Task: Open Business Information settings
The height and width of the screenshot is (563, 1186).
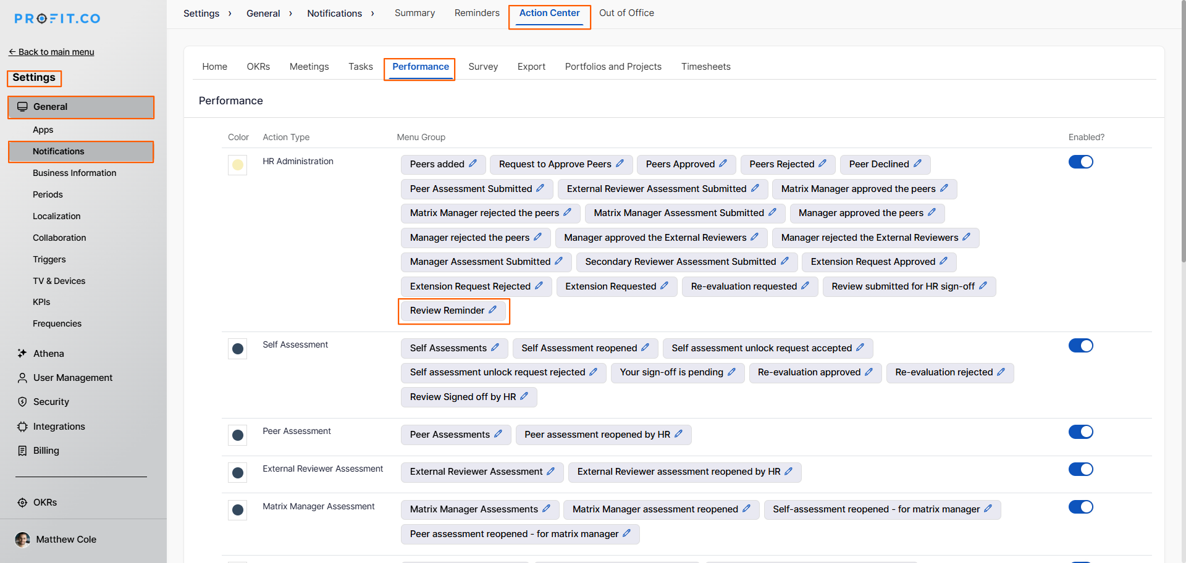Action: (74, 173)
